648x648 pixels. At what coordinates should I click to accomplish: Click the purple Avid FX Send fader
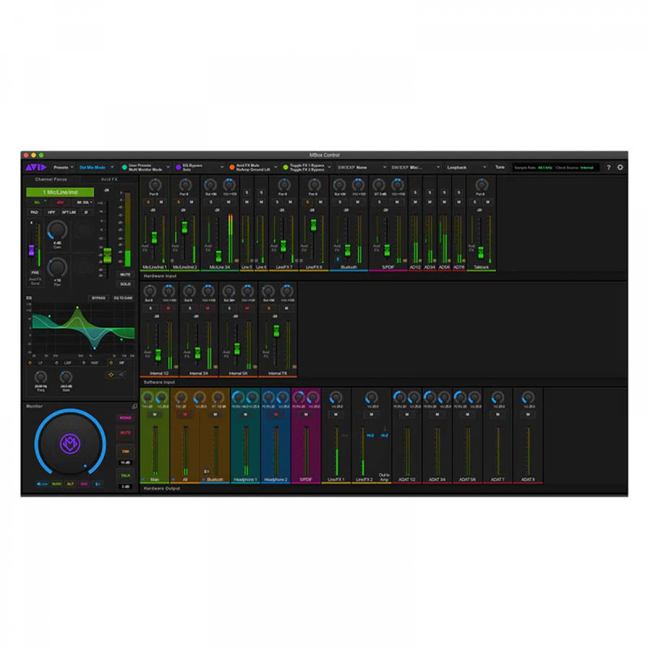click(x=31, y=250)
